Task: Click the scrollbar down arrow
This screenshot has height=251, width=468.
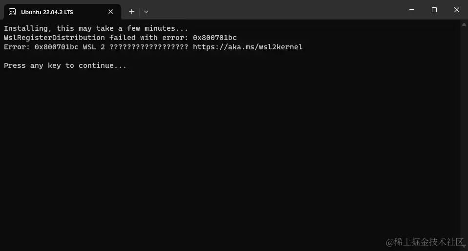Action: pyautogui.click(x=464, y=246)
